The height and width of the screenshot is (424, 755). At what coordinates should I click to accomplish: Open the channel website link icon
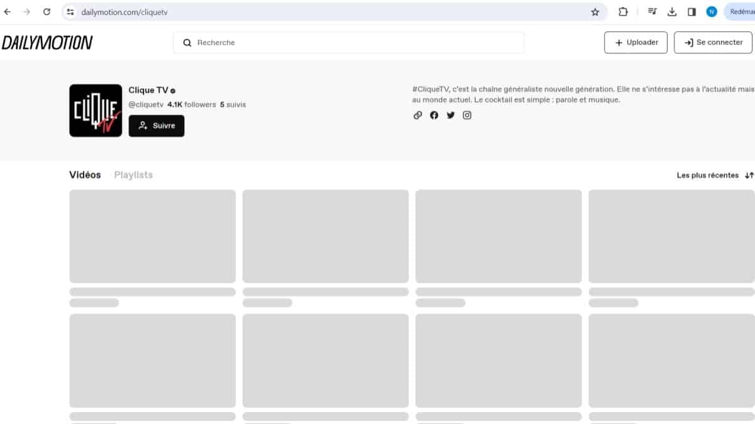(418, 115)
